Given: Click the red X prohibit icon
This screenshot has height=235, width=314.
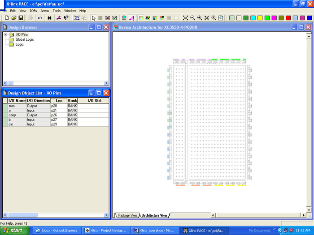Looking at the screenshot, I should [x=108, y=18].
